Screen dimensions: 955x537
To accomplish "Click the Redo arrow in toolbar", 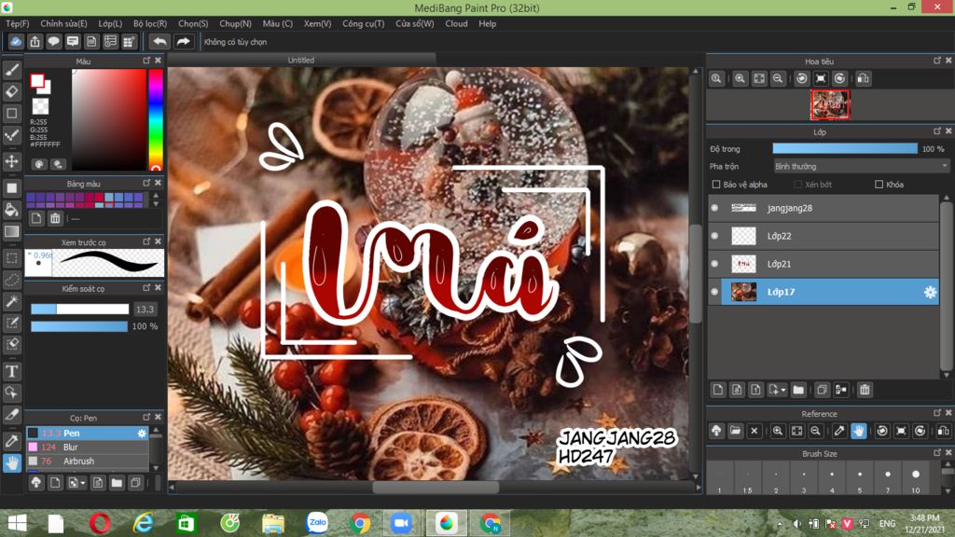I will (x=183, y=41).
